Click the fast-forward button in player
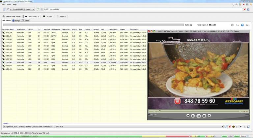Image resolution: width=253 pixels, height=138 pixels. [x=204, y=116]
